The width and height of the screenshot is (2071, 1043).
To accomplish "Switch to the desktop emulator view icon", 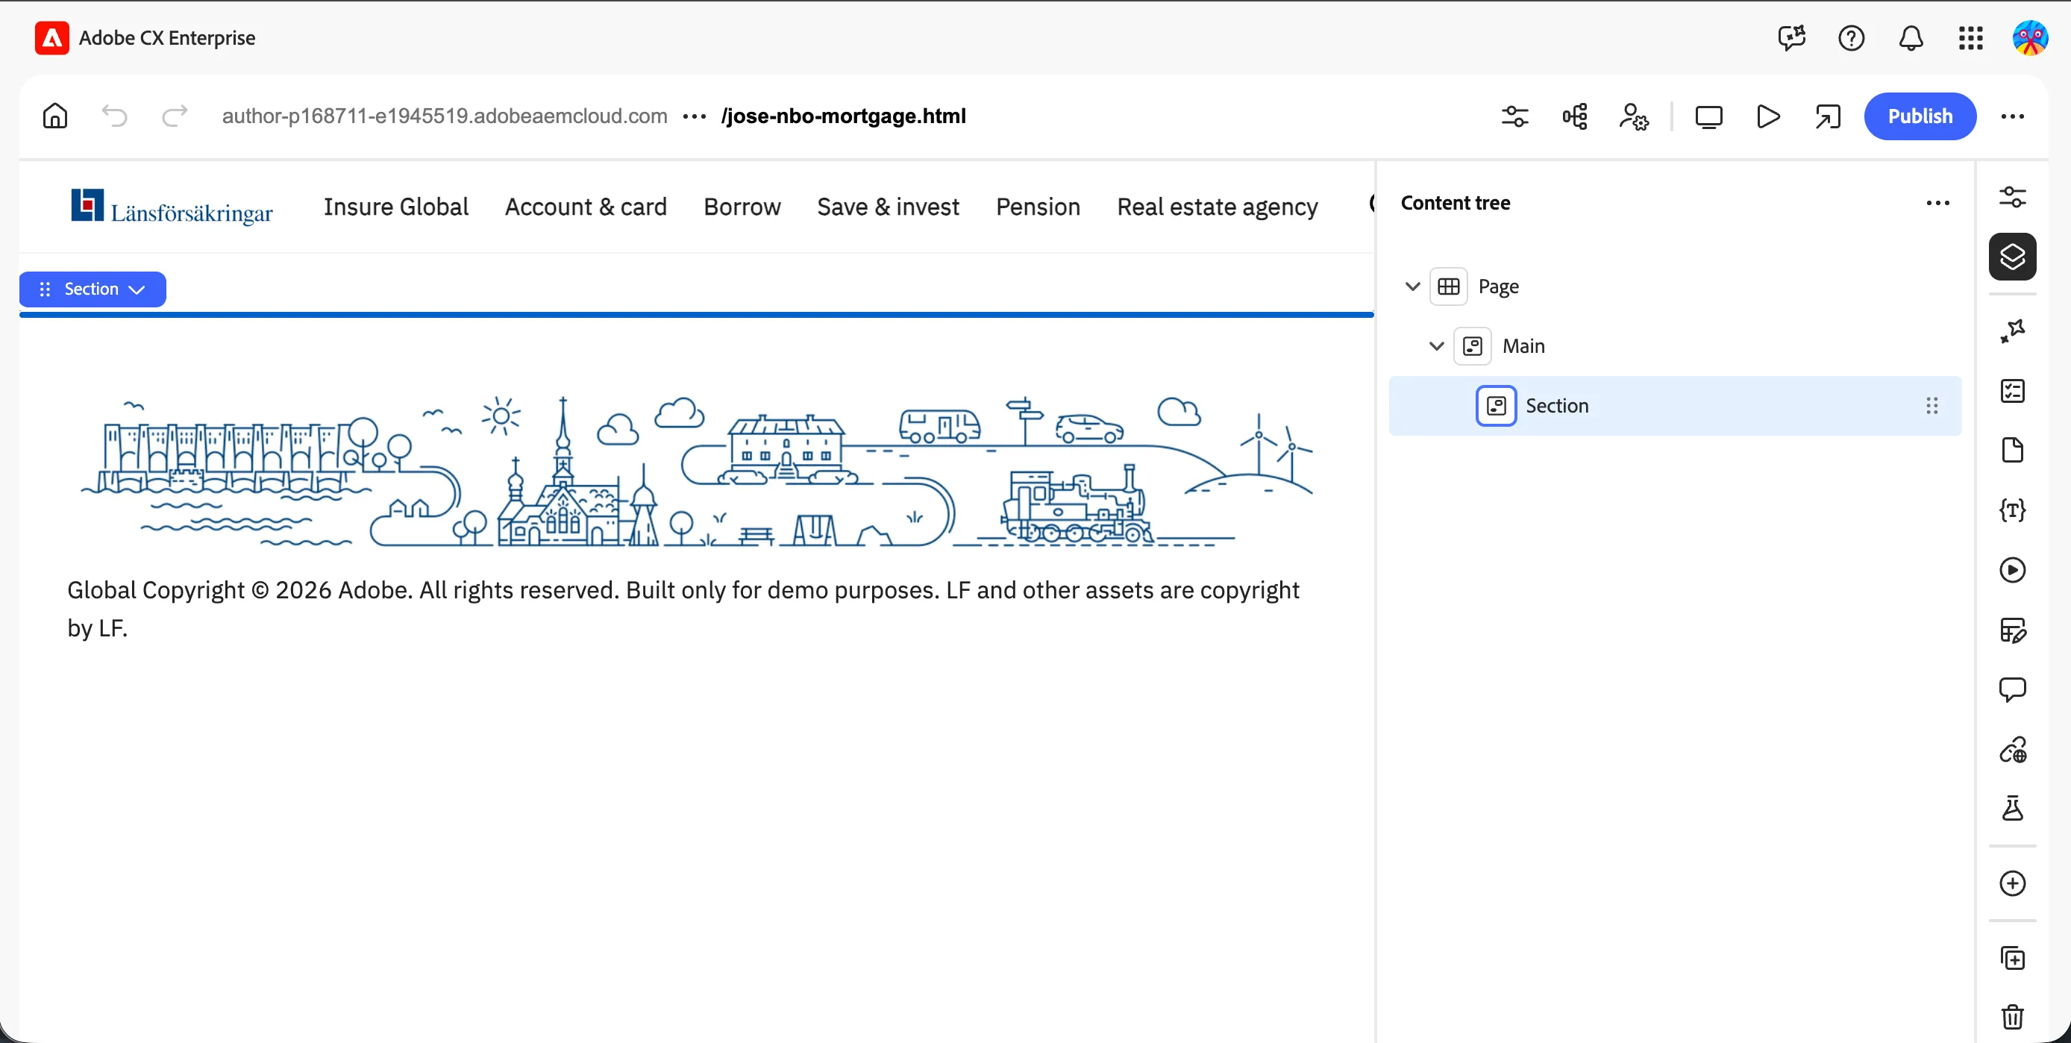I will click(1709, 116).
